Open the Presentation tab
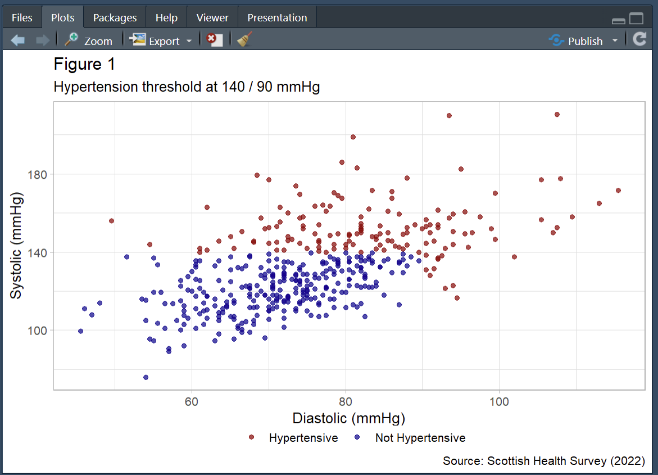The width and height of the screenshot is (658, 475). coord(277,17)
